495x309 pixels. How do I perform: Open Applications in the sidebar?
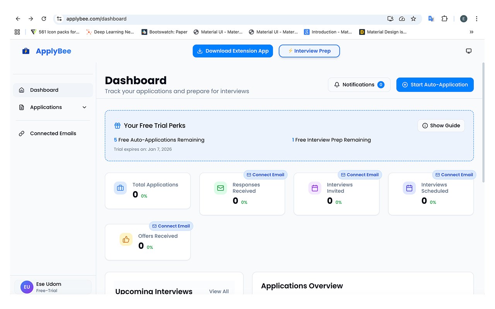pos(53,107)
